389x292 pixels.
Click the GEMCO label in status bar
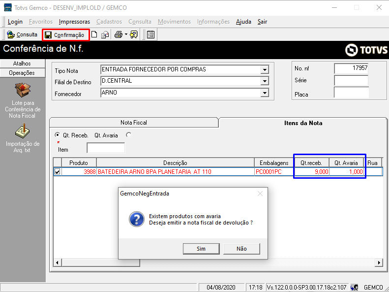(373, 287)
